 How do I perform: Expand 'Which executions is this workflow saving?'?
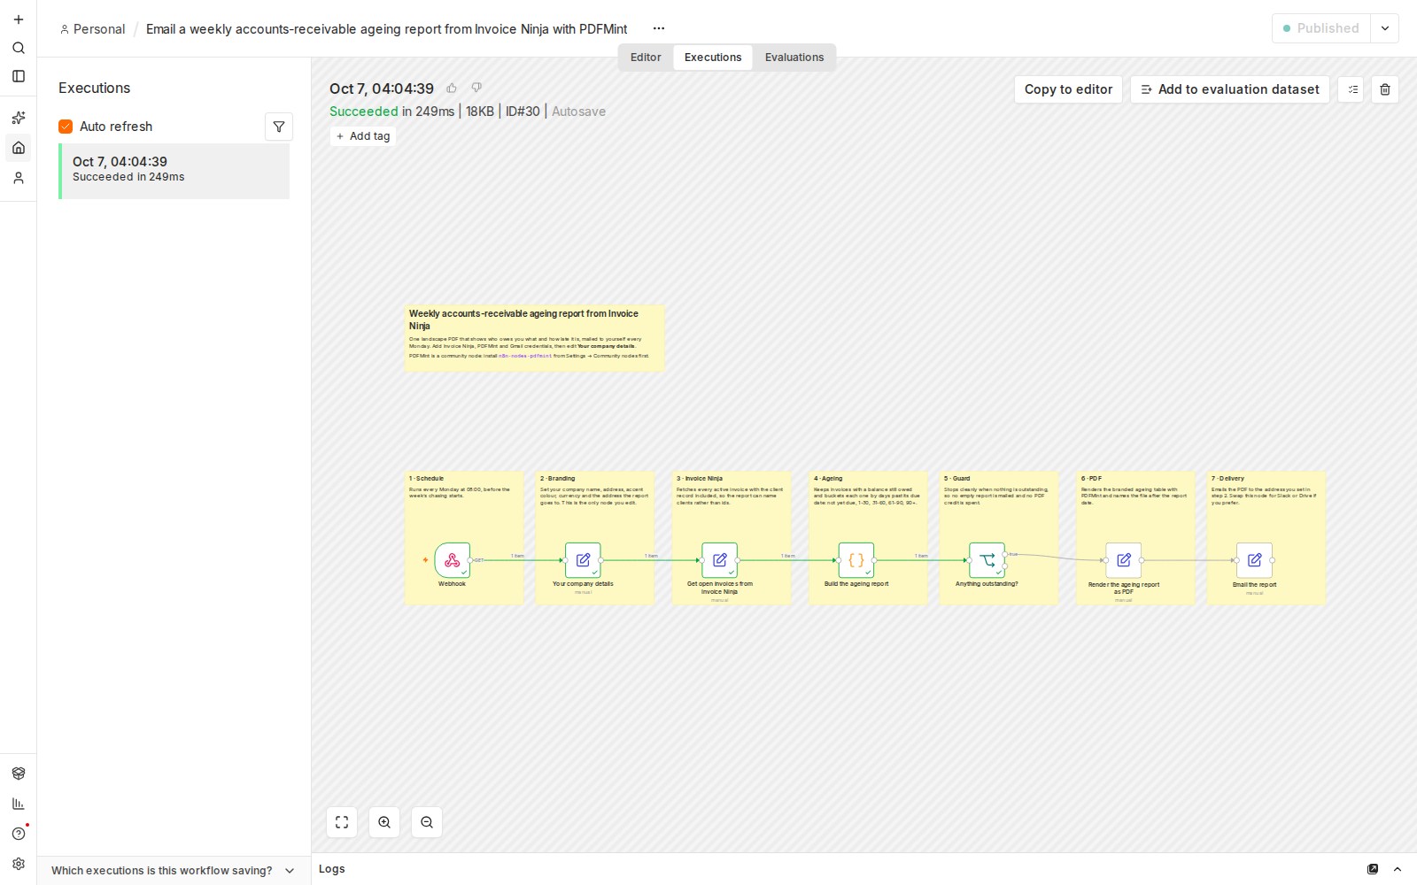point(173,871)
